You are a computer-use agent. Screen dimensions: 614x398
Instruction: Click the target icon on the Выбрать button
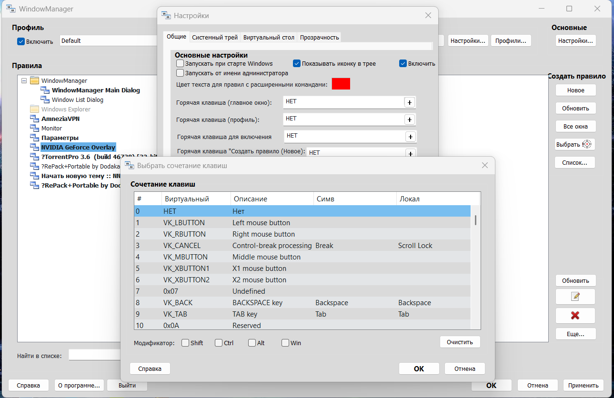coord(587,144)
